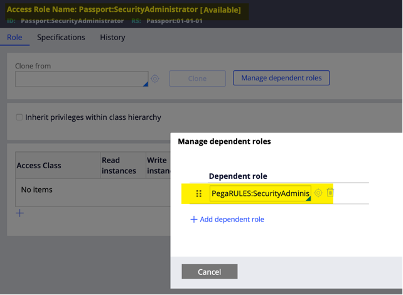Click Add dependent role link
The width and height of the screenshot is (403, 295).
pos(227,219)
